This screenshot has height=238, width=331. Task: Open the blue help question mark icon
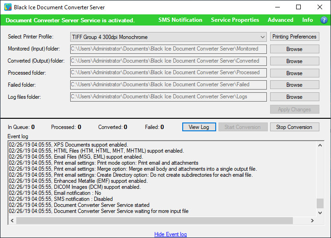pyautogui.click(x=324, y=20)
